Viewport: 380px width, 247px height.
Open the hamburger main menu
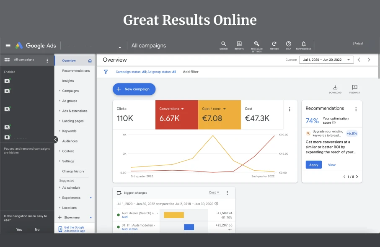(8, 45)
